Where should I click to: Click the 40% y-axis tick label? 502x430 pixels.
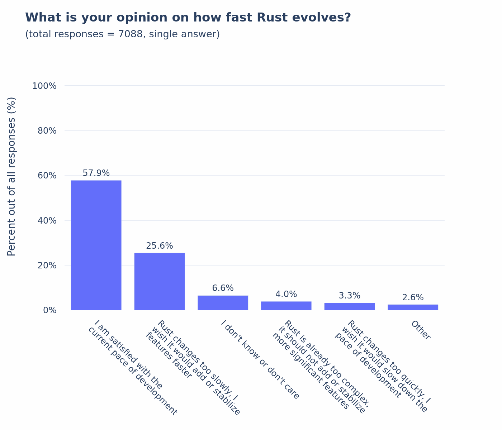tap(47, 221)
